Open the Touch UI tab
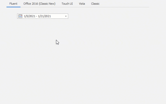 (x=67, y=4)
